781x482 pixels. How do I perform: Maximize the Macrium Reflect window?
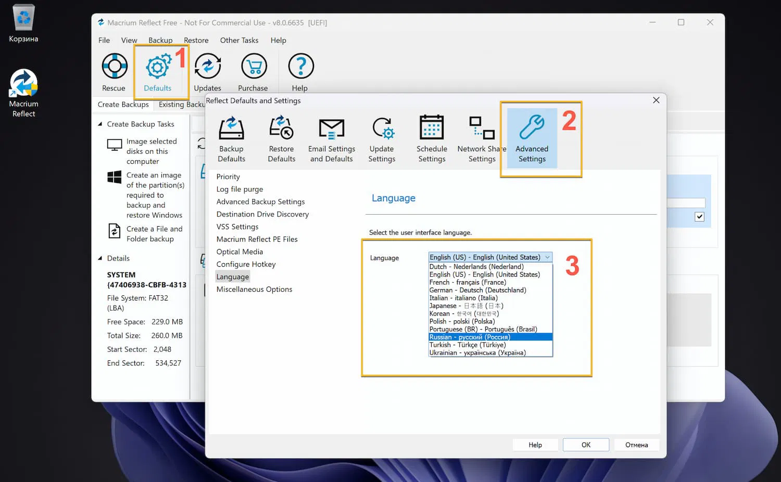pyautogui.click(x=681, y=22)
